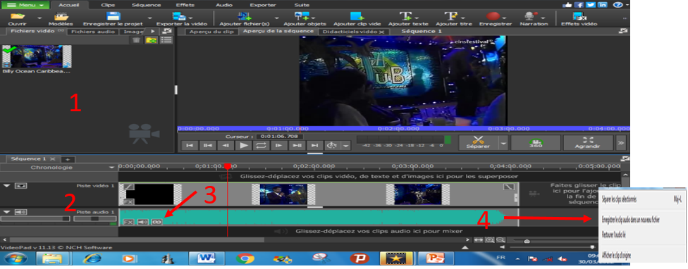Image resolution: width=688 pixels, height=269 pixels.
Task: Open Ajouter fichier(s) dropdown arrow
Action: coord(277,18)
